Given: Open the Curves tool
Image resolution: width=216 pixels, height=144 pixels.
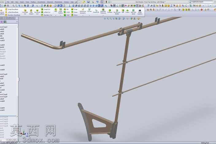Looking at the screenshot, I should coord(89,10).
